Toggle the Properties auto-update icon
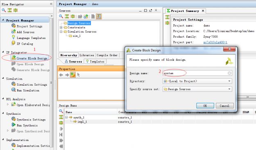Screen dimensions: 256x150 click(73, 75)
